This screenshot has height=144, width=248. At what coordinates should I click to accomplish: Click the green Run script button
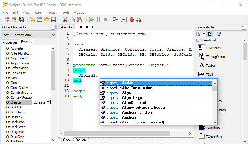pyautogui.click(x=91, y=20)
